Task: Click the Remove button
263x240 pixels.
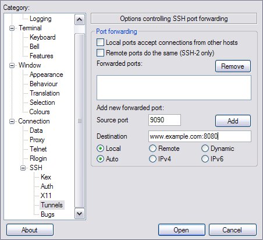Action: pos(233,66)
